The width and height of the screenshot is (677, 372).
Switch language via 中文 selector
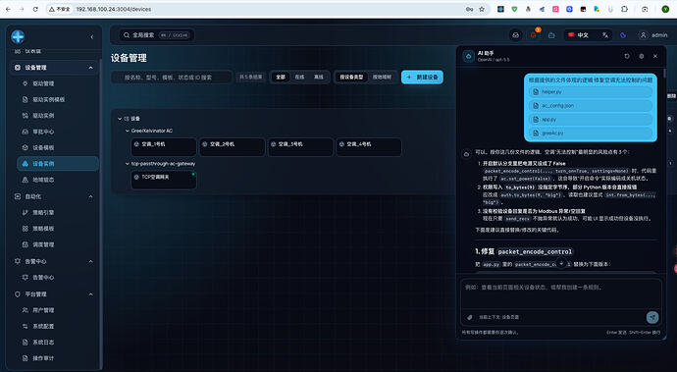(x=579, y=35)
